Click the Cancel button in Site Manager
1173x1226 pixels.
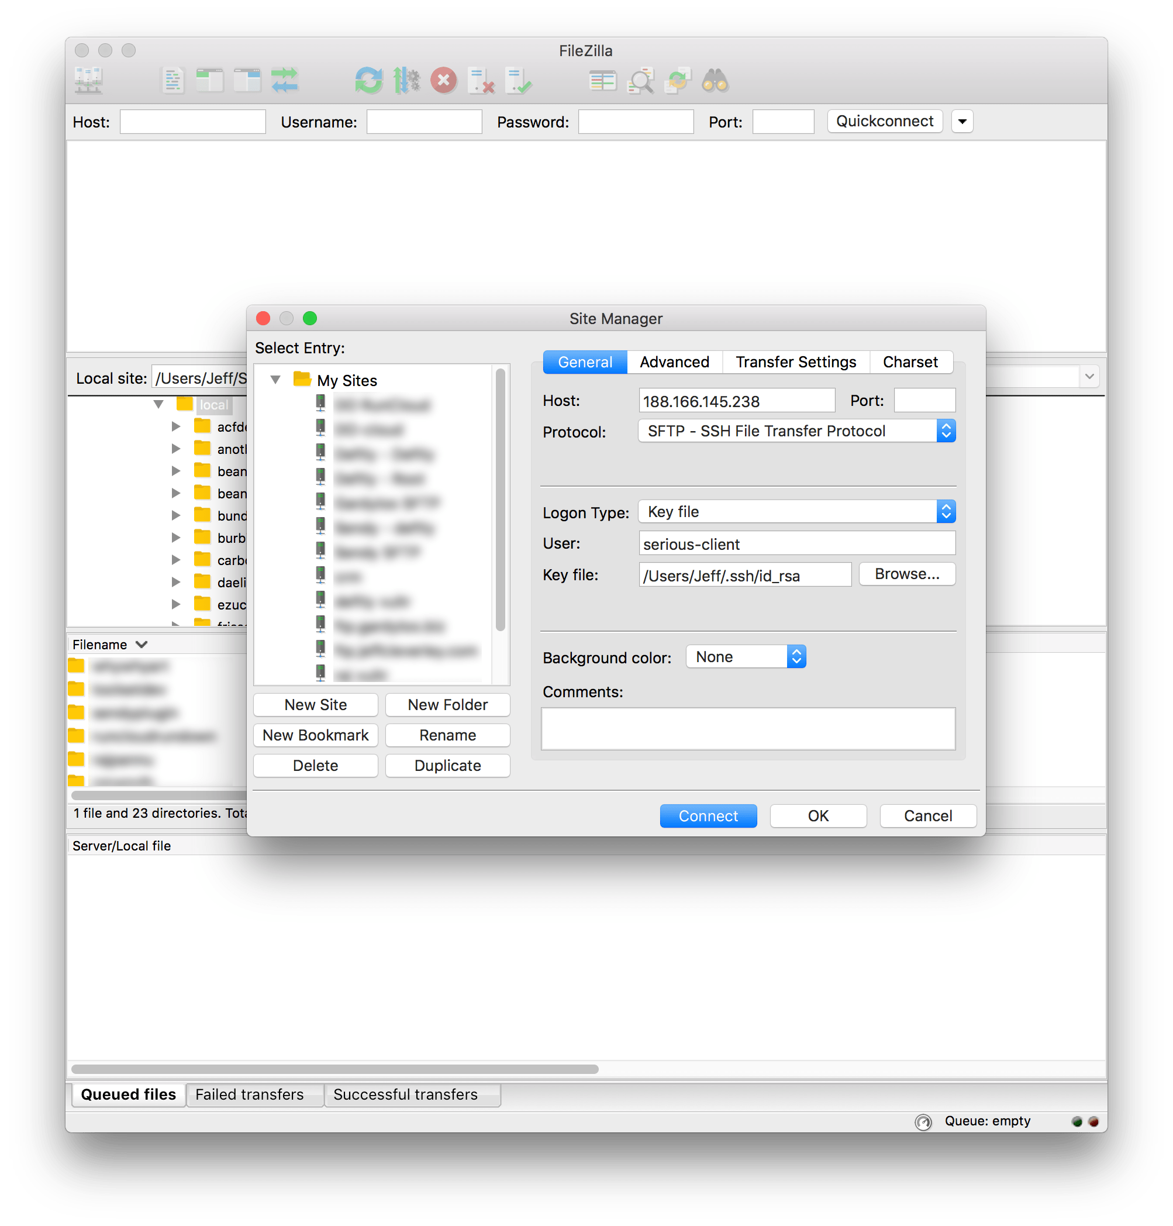point(929,817)
